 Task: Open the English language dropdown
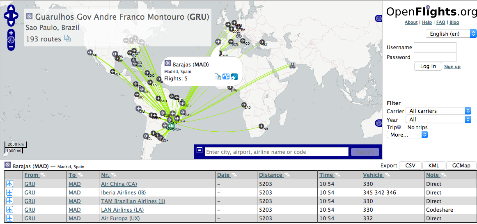[x=451, y=33]
